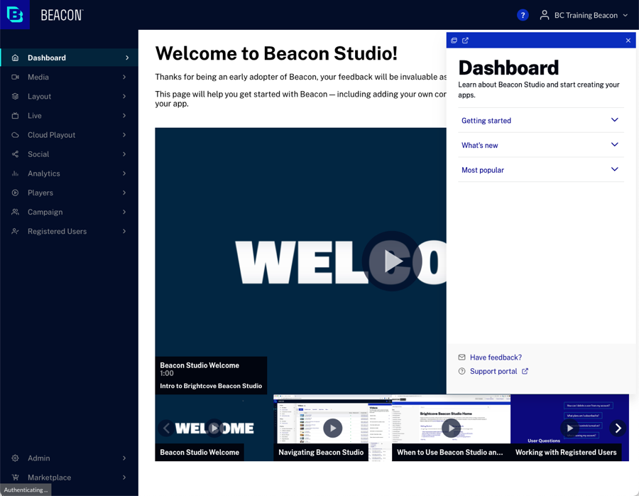
Task: Open the Support portal link
Action: pyautogui.click(x=493, y=371)
